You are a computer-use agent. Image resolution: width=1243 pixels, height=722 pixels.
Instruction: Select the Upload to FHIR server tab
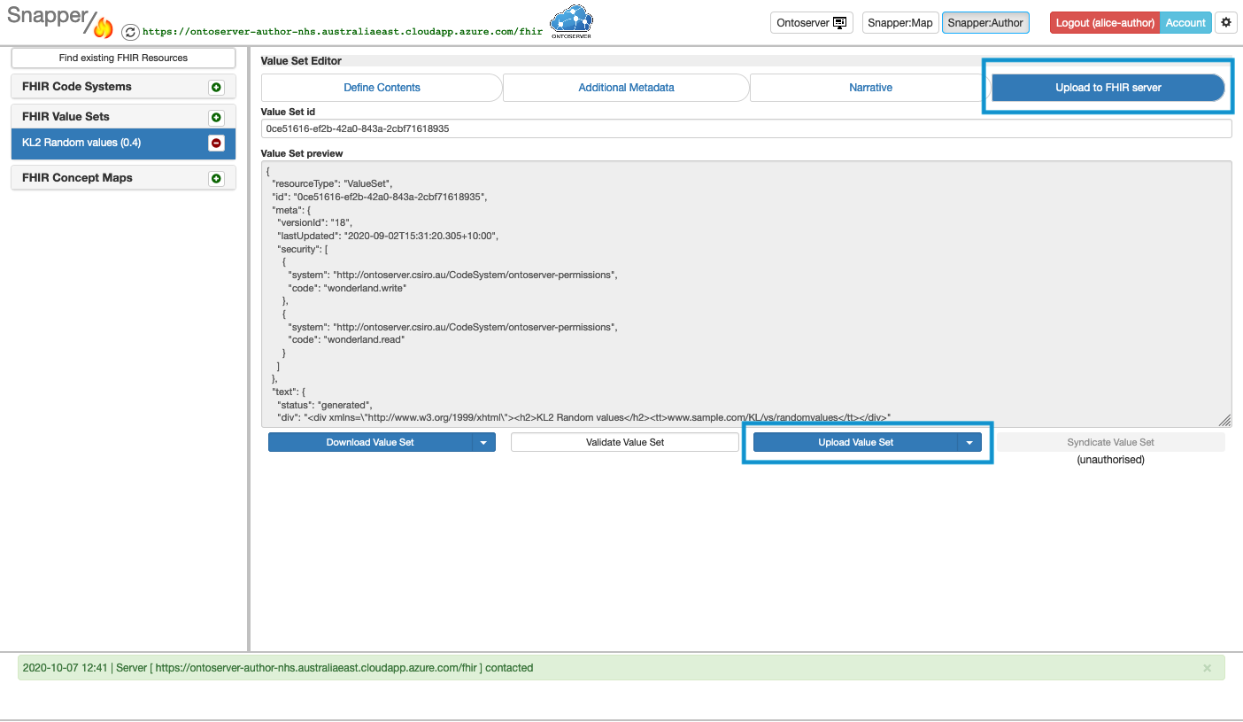click(x=1108, y=88)
